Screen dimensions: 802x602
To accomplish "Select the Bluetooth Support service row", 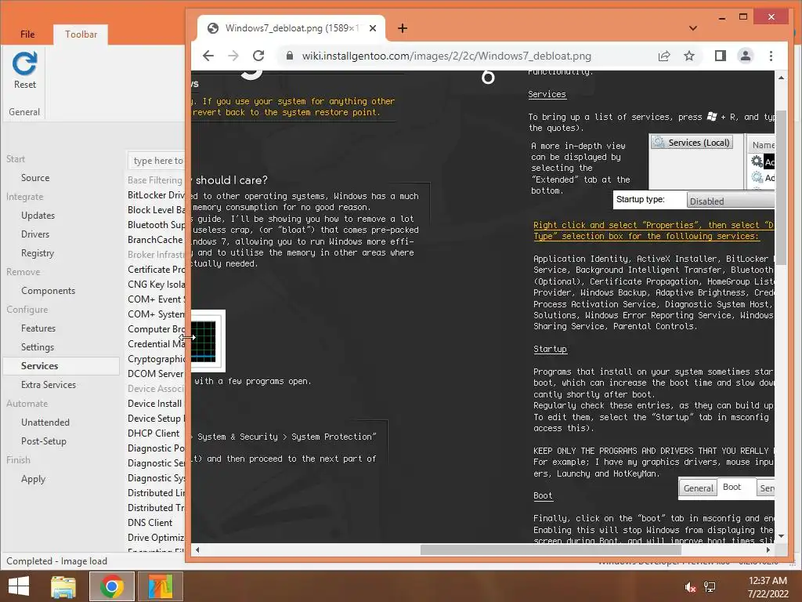I will point(156,225).
